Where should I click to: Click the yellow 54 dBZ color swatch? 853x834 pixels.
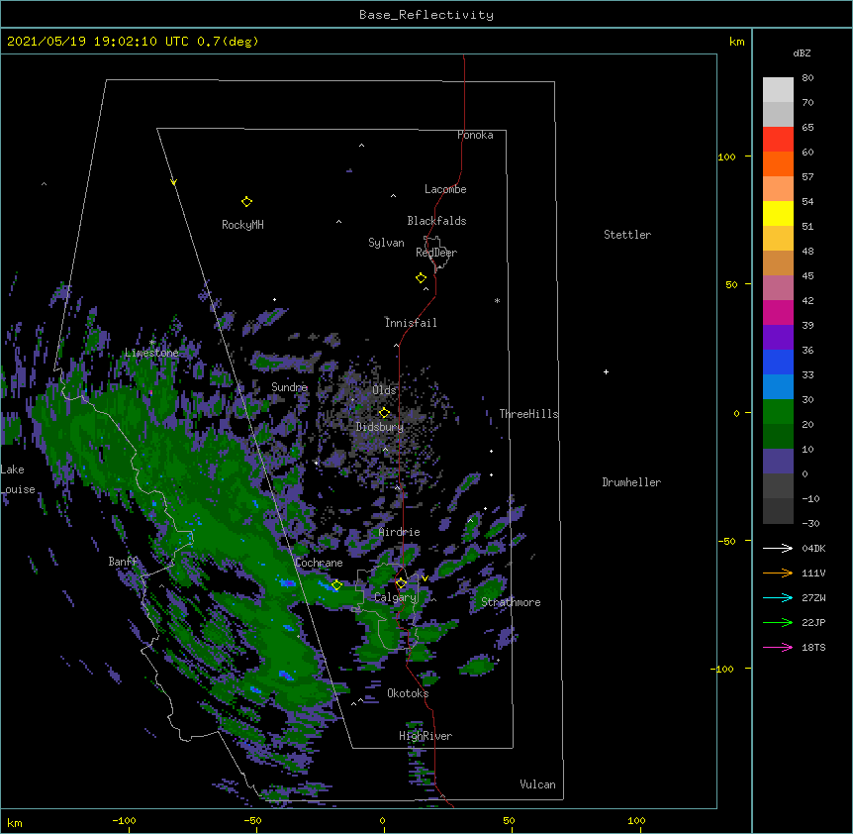point(778,213)
